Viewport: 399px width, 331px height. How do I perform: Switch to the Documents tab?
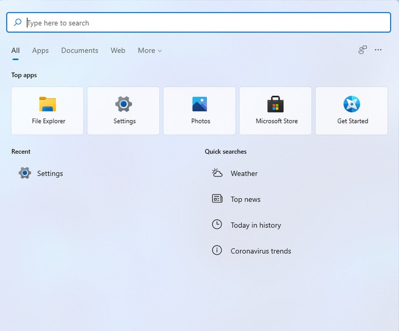coord(79,50)
